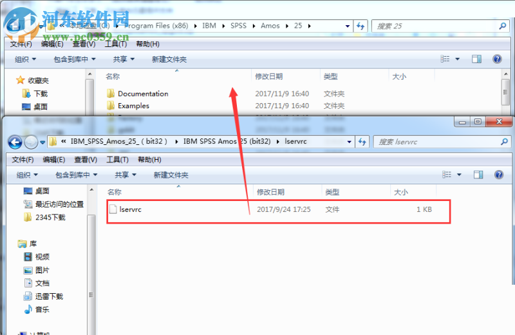Viewport: 515px width, 335px height.
Task: Open Documentation folder in Amos 25 window
Action: click(x=143, y=93)
